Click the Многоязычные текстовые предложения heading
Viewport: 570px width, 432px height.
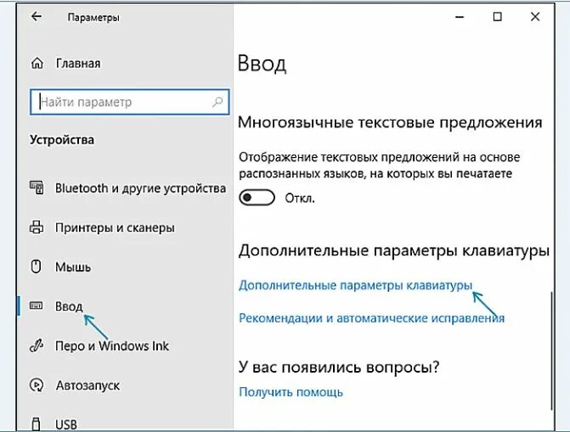coord(390,123)
